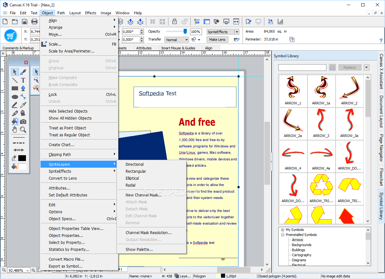Screen dimensions: 385x279
Task: Click the Make Lens button
Action: click(x=217, y=40)
